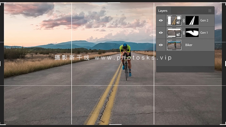
Task: Select the Gen 1 layer by name
Action: (x=204, y=33)
